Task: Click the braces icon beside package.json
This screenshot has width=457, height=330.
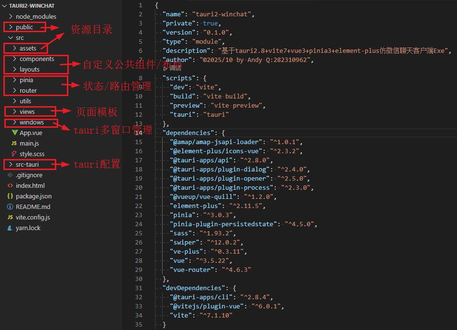Action: point(11,196)
